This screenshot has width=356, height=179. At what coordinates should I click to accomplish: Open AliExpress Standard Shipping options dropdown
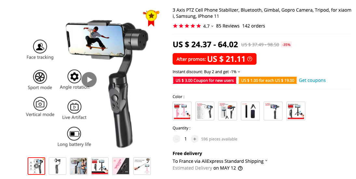coord(266,161)
